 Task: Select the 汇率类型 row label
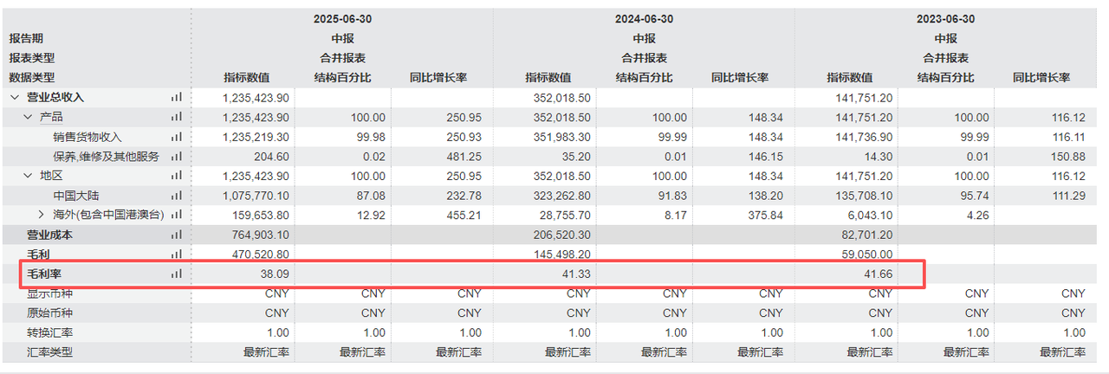[49, 351]
